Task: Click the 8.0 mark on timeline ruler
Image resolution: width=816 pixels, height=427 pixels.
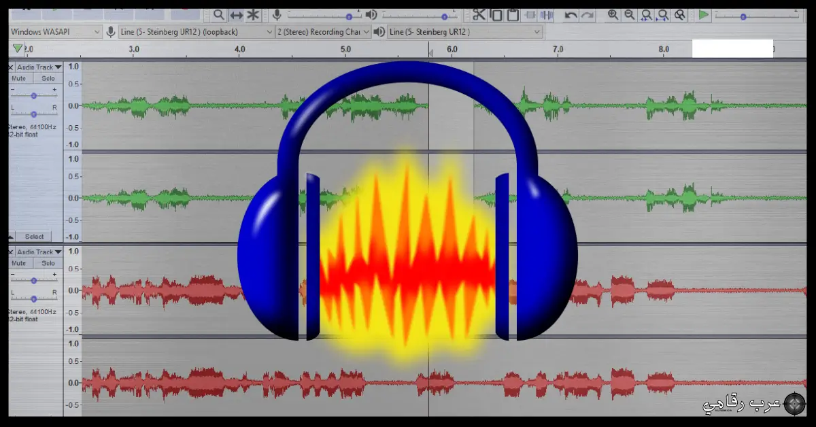Action: [x=664, y=49]
